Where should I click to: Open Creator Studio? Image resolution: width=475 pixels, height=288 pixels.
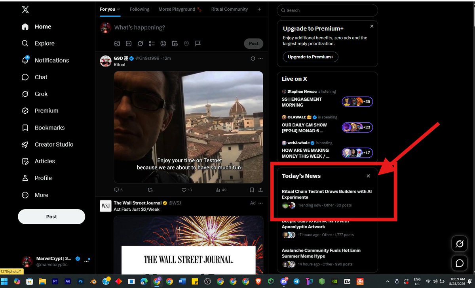47,145
